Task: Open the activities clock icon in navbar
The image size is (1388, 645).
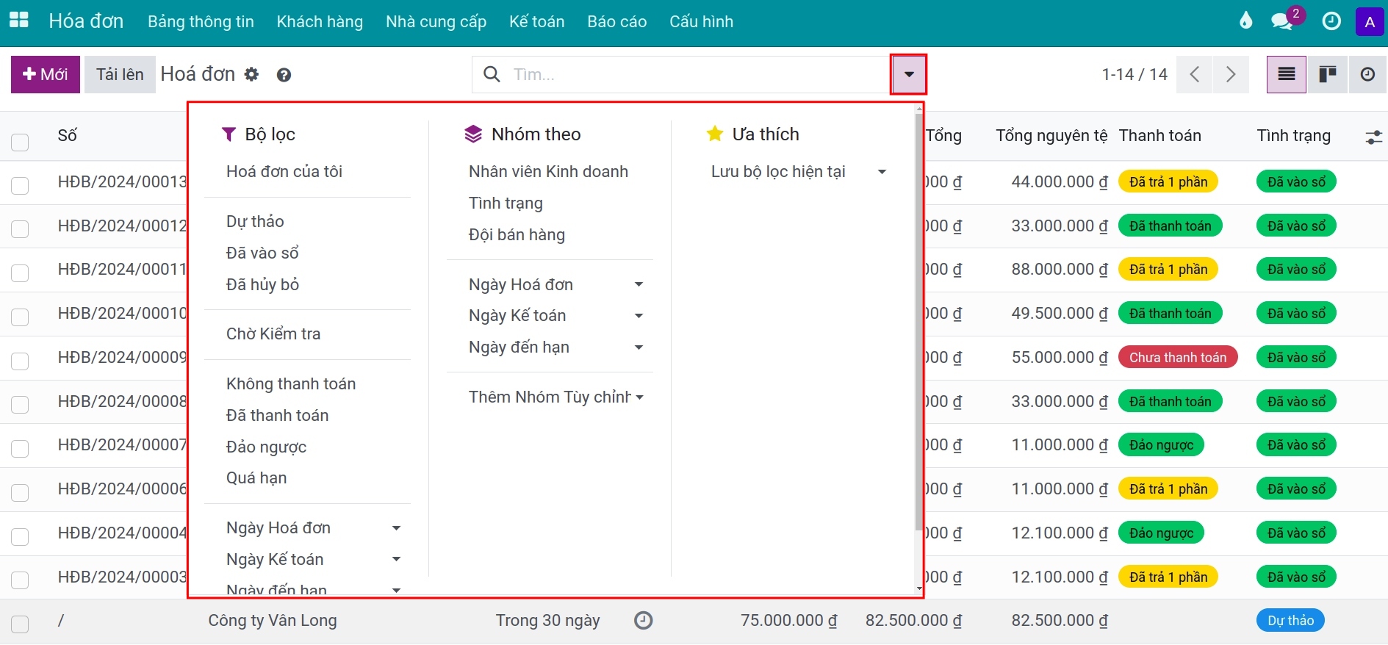Action: point(1331,21)
